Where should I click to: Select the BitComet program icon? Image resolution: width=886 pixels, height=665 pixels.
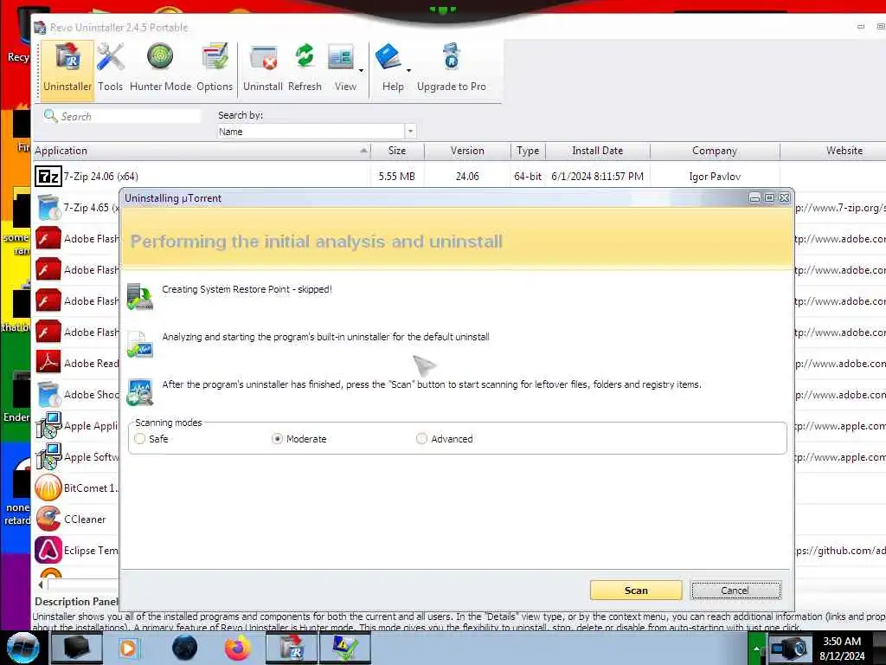(48, 487)
